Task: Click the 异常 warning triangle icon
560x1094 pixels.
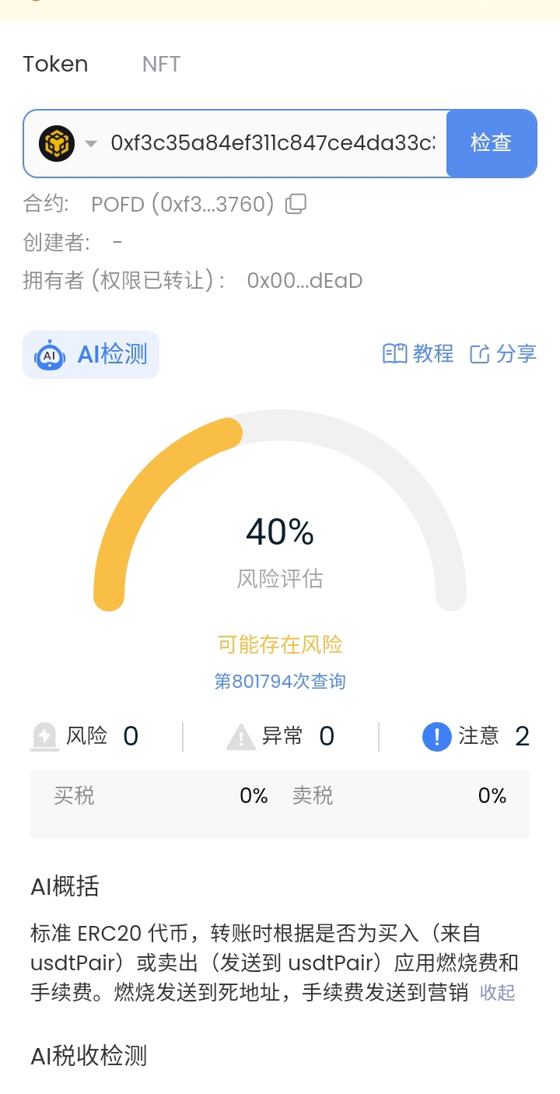Action: [x=241, y=736]
